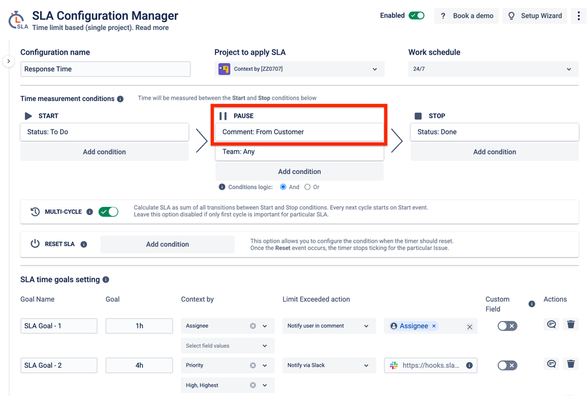Open the three-dot more options menu
This screenshot has width=588, height=396.
579,16
